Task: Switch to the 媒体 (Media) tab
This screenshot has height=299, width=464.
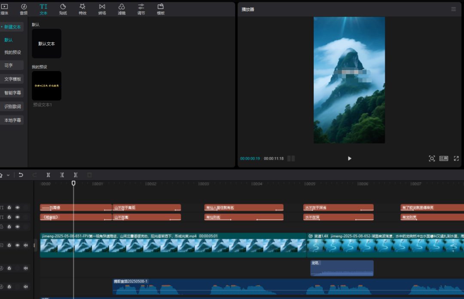Action: click(x=4, y=9)
